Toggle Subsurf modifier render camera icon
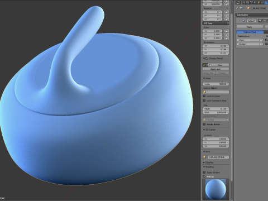The height and width of the screenshot is (201, 268). tap(260, 21)
